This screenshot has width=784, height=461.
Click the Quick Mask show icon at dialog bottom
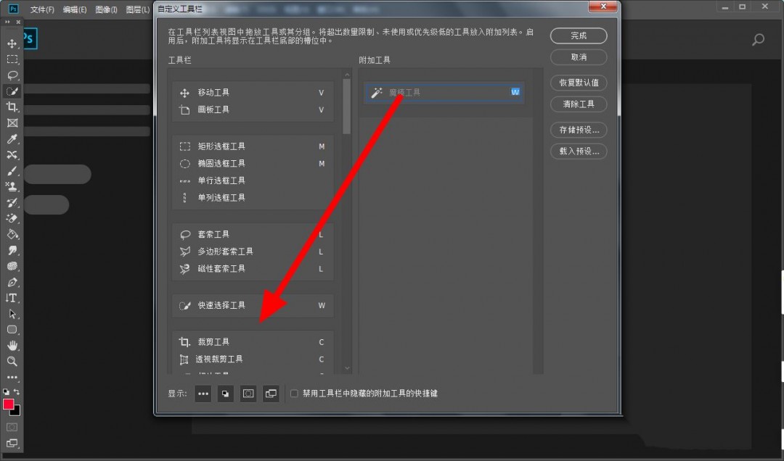248,394
